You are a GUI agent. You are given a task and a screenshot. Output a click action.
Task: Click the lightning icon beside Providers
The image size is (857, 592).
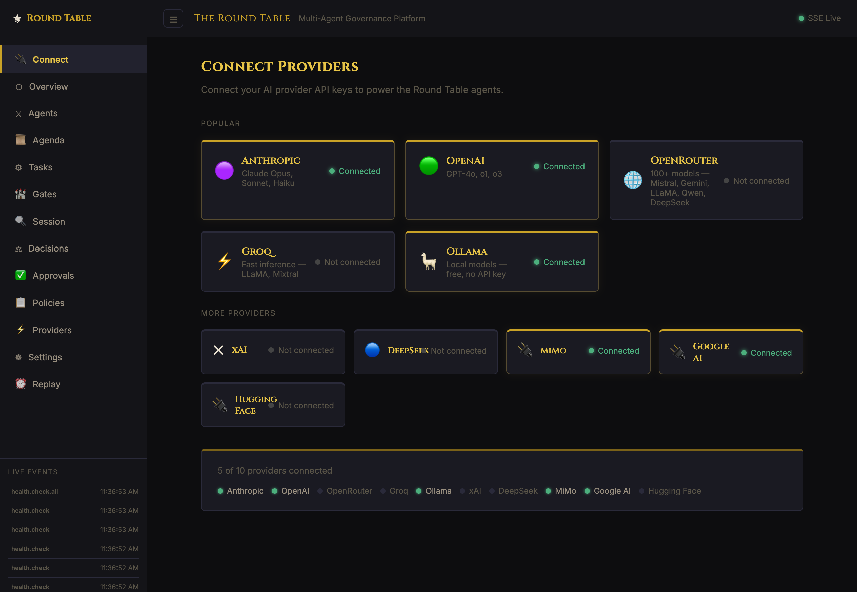click(21, 330)
